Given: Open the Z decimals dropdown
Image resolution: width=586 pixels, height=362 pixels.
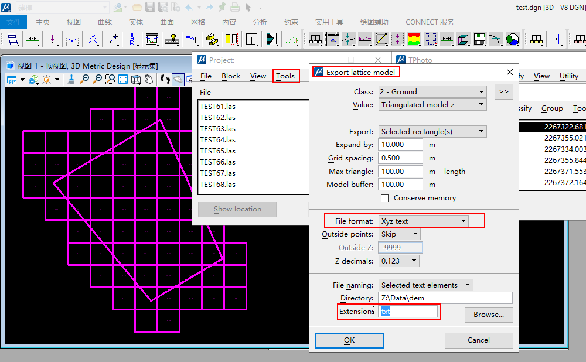Looking at the screenshot, I should coord(399,261).
